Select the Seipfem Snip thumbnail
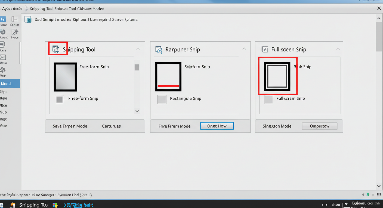Screen dimensions: 383x208 tap(168, 77)
